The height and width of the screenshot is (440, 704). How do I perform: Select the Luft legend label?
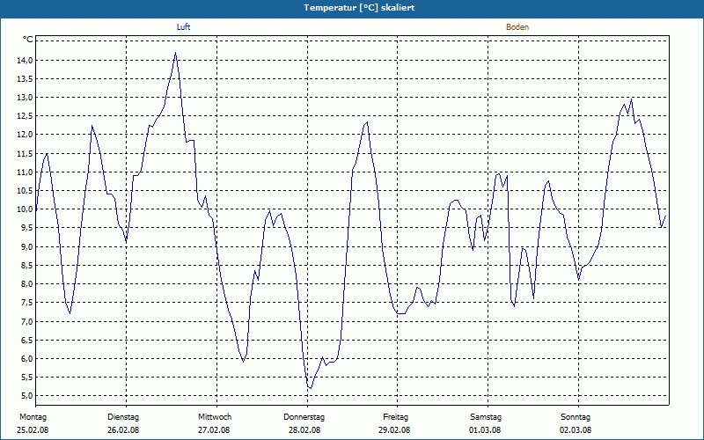point(183,27)
